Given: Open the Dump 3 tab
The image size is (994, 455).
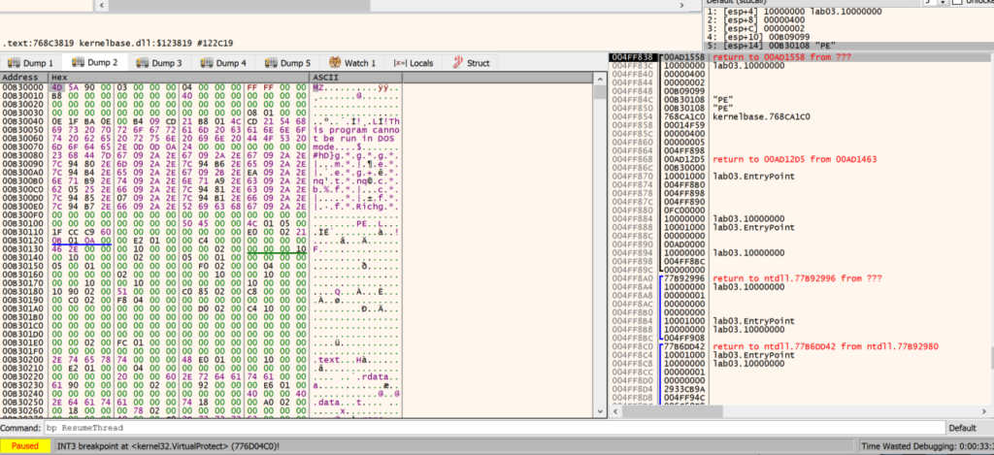Looking at the screenshot, I should 159,63.
